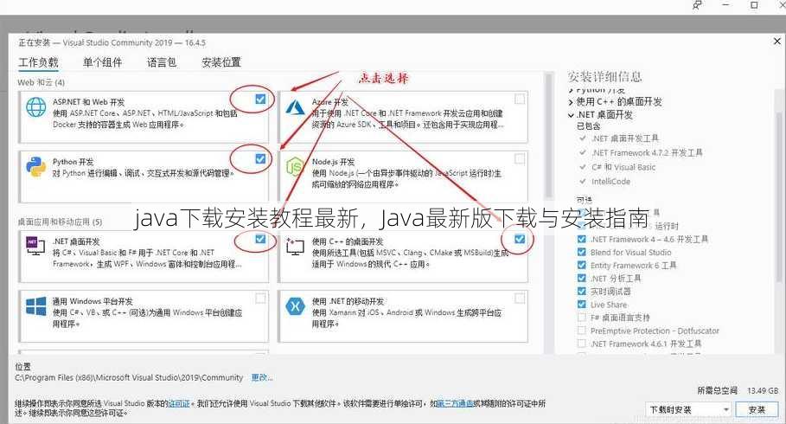Expand 使用 C++ 的桌面开发 details
The width and height of the screenshot is (786, 424).
tap(571, 102)
